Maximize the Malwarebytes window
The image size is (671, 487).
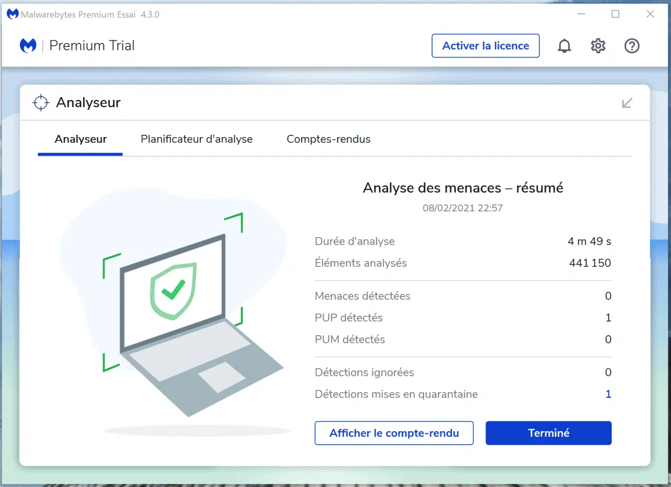(615, 14)
